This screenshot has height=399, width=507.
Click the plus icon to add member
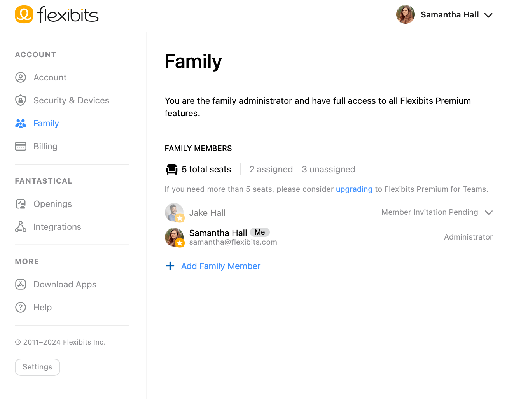(170, 266)
